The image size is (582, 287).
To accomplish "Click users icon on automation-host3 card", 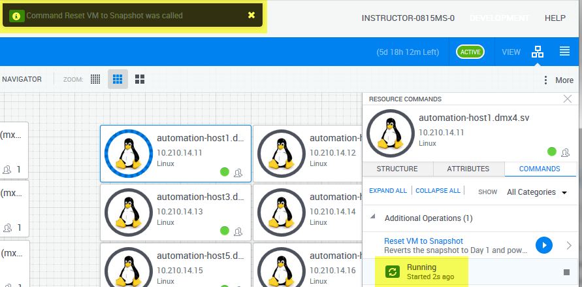I will click(x=238, y=231).
